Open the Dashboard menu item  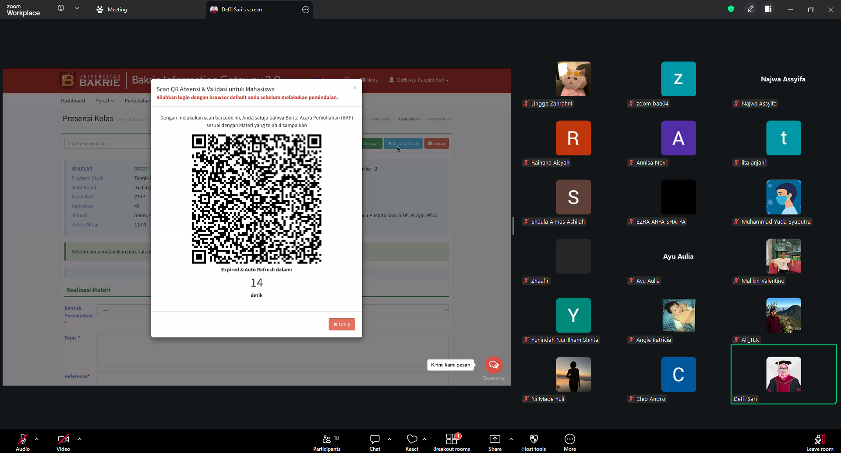coord(73,101)
